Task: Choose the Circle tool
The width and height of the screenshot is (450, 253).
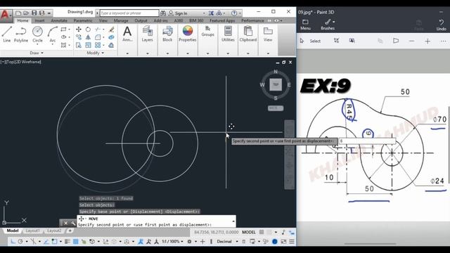Action: [x=37, y=34]
